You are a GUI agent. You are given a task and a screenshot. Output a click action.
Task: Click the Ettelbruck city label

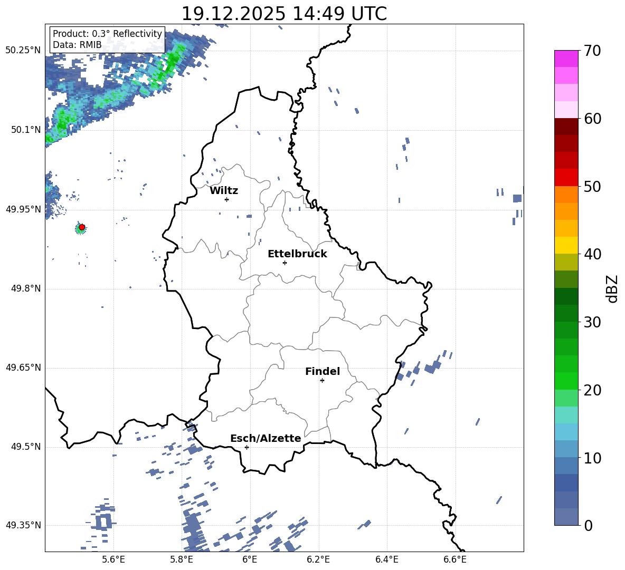pyautogui.click(x=297, y=254)
